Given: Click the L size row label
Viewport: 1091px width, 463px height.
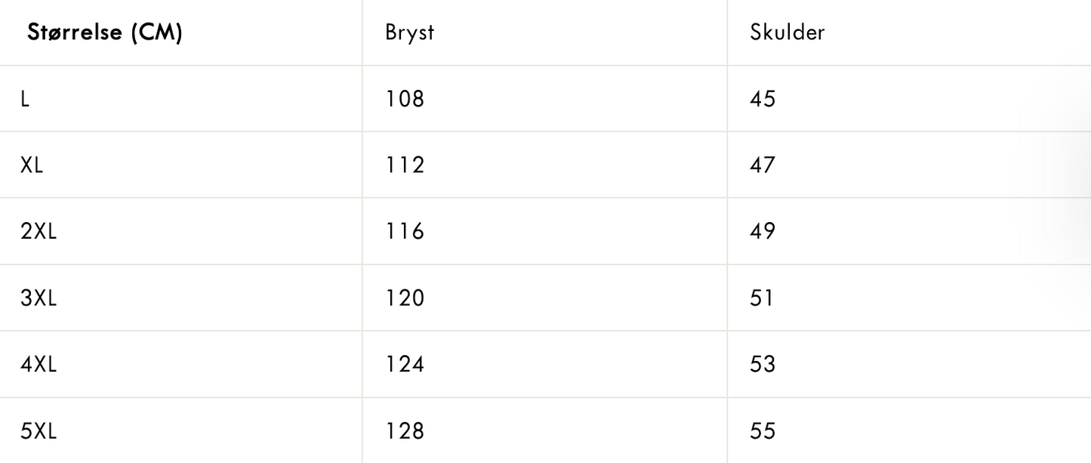Looking at the screenshot, I should click(25, 99).
